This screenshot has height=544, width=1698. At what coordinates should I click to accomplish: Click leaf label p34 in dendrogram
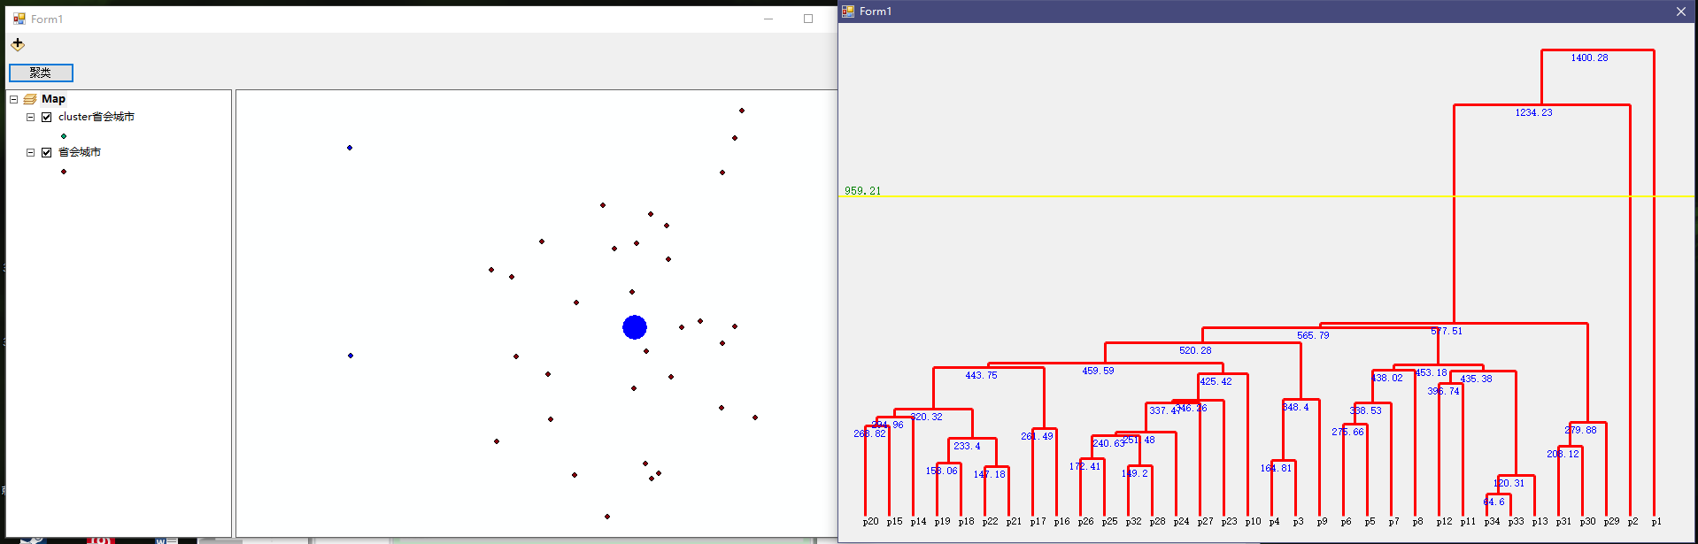1492,521
